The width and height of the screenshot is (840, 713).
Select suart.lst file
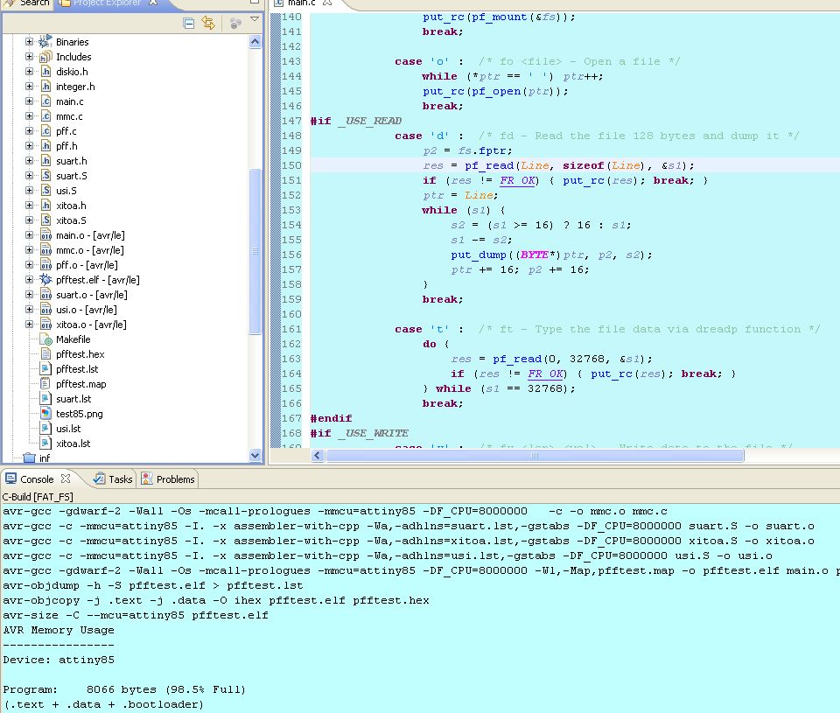click(73, 399)
